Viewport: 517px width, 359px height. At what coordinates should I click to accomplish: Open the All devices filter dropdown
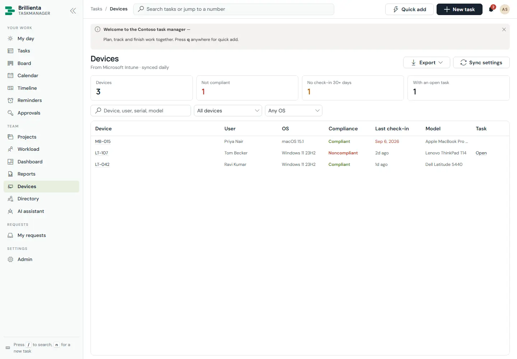point(228,111)
